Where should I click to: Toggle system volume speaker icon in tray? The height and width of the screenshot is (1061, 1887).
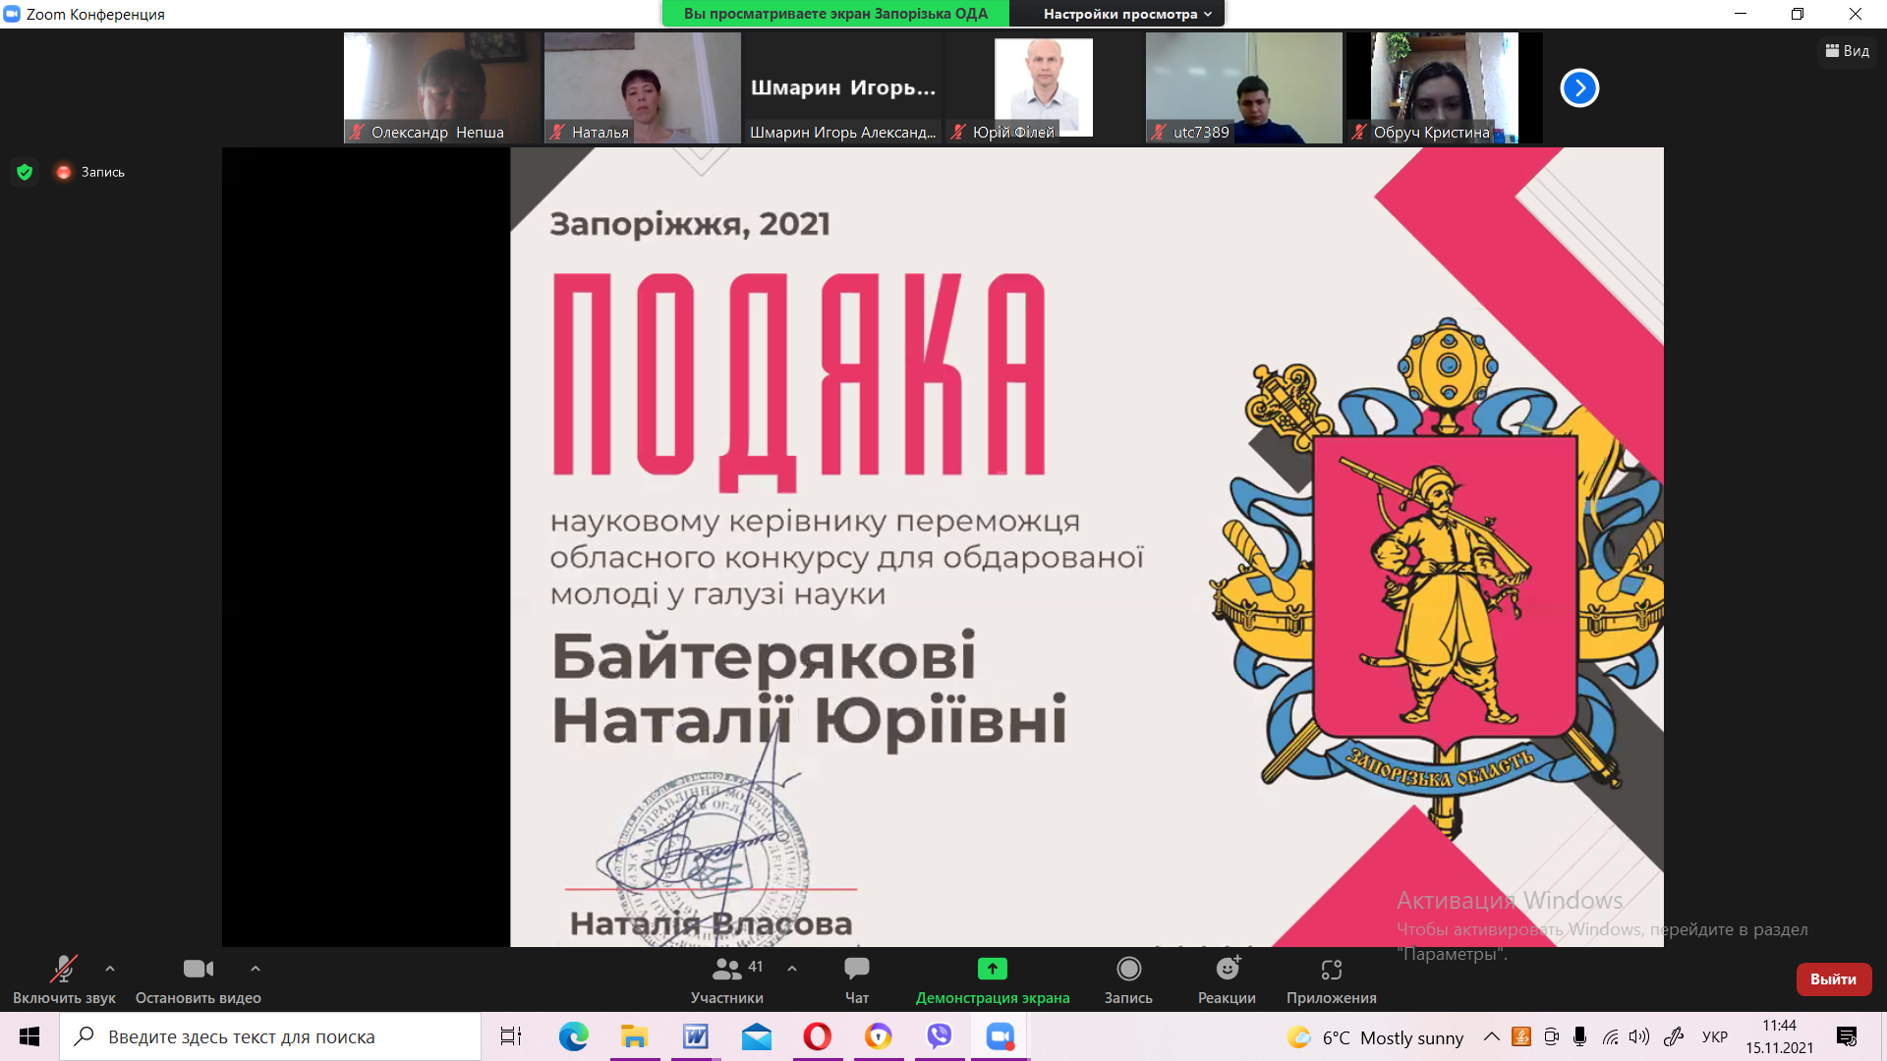(x=1638, y=1036)
